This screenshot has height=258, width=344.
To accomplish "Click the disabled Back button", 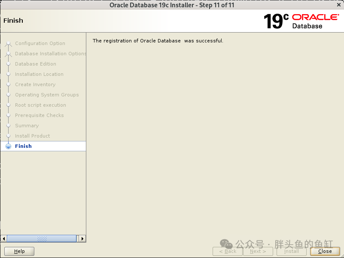I will [x=228, y=251].
